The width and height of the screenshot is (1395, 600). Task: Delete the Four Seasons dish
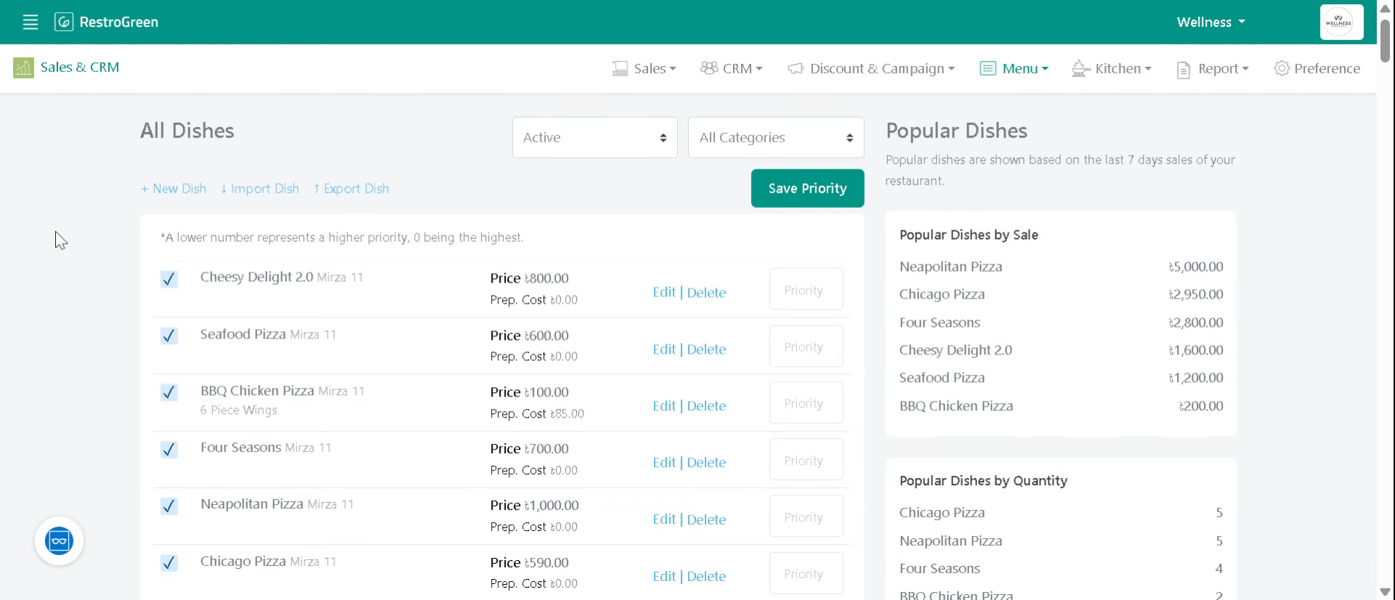click(706, 462)
